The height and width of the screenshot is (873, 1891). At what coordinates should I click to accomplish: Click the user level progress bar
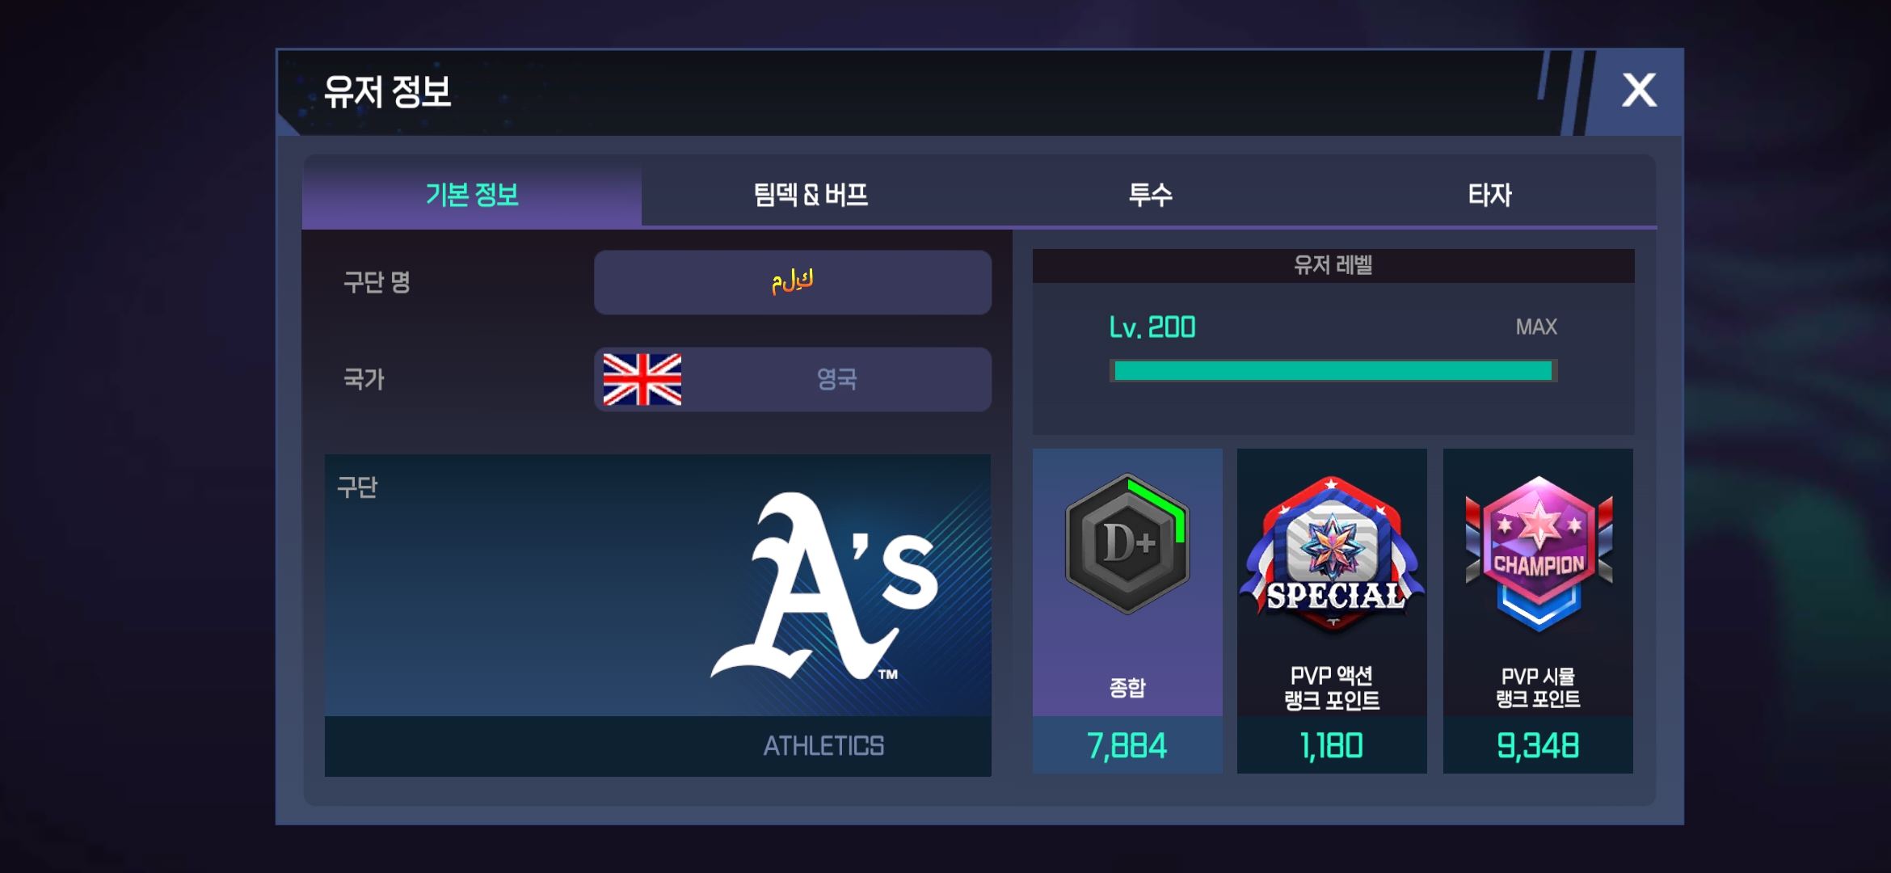(x=1333, y=371)
